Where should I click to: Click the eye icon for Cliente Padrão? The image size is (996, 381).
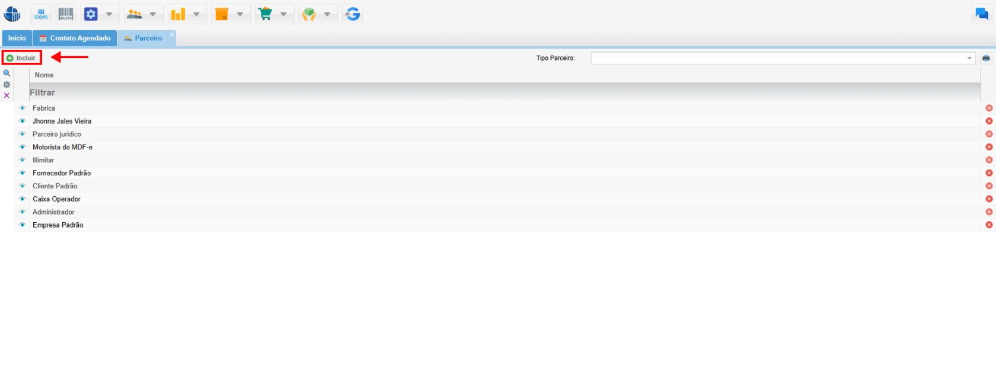tap(23, 186)
